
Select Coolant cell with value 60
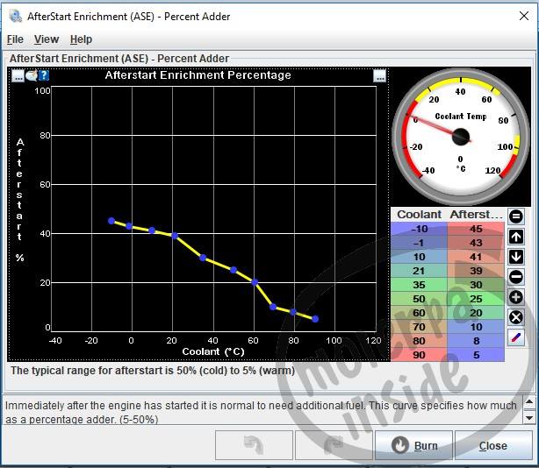419,313
